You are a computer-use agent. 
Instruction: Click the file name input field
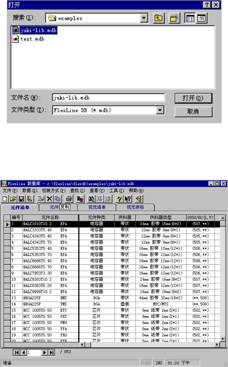[108, 98]
